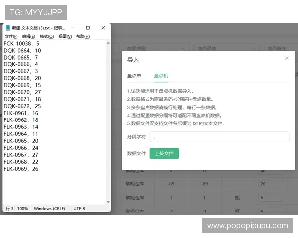Click line "FLK-0961, 16" in Notepad
298x238 pixels.
21,113
